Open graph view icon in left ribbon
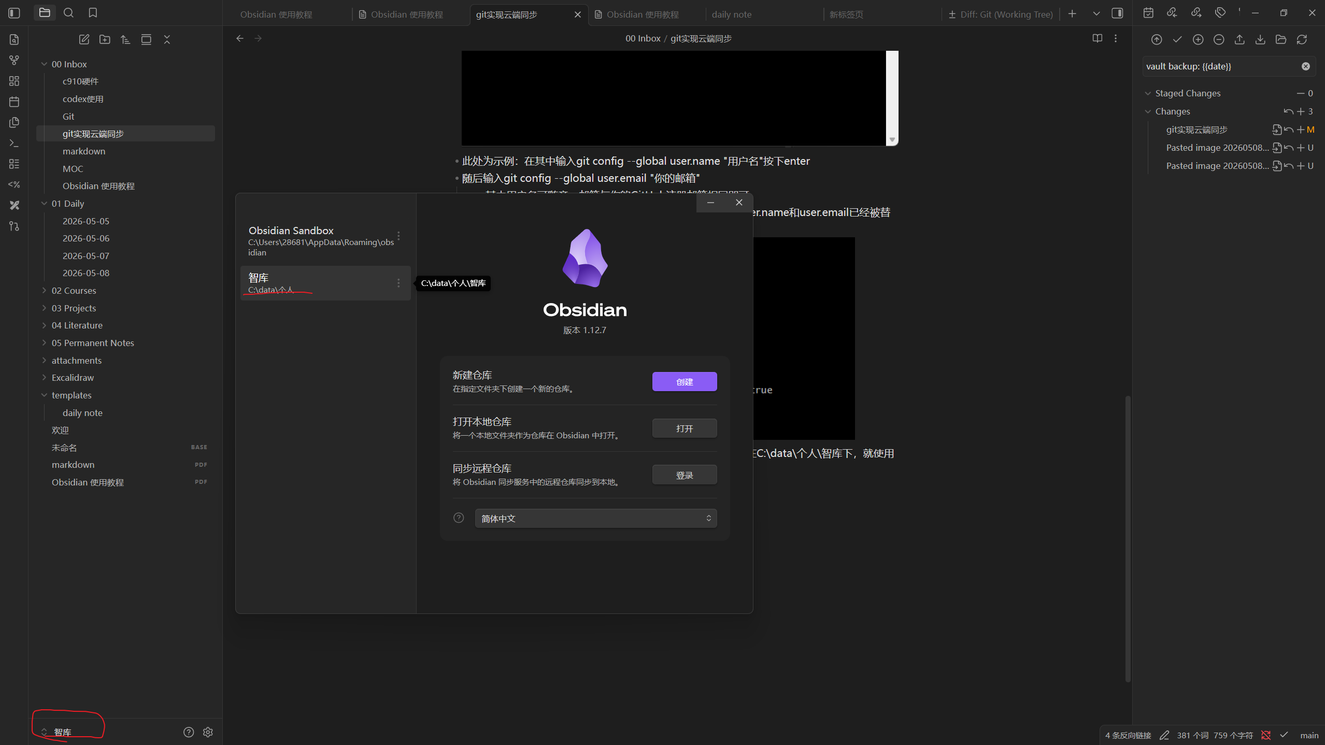 click(14, 60)
